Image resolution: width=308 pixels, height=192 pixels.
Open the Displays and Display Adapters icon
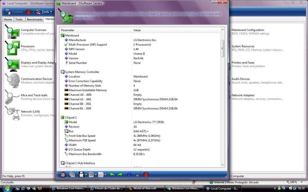12,64
